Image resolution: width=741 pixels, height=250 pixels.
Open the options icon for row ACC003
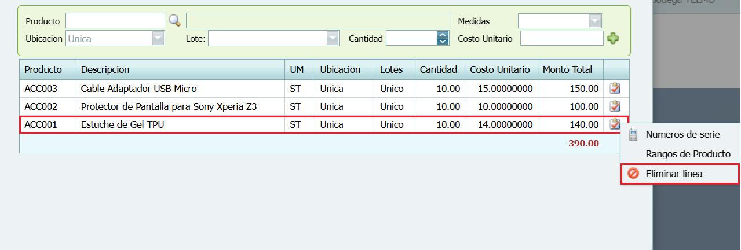pyautogui.click(x=615, y=89)
